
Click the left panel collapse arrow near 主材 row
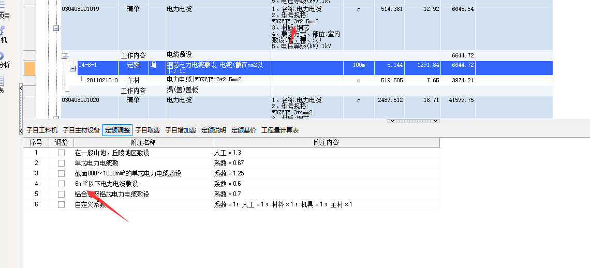tap(21, 88)
